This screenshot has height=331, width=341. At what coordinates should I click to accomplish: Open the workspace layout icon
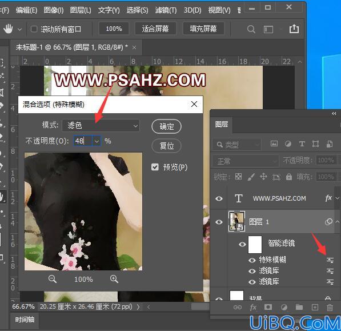[x=268, y=29]
